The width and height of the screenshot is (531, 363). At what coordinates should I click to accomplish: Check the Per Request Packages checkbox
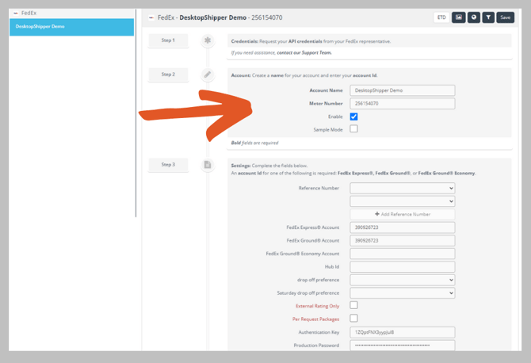point(353,319)
